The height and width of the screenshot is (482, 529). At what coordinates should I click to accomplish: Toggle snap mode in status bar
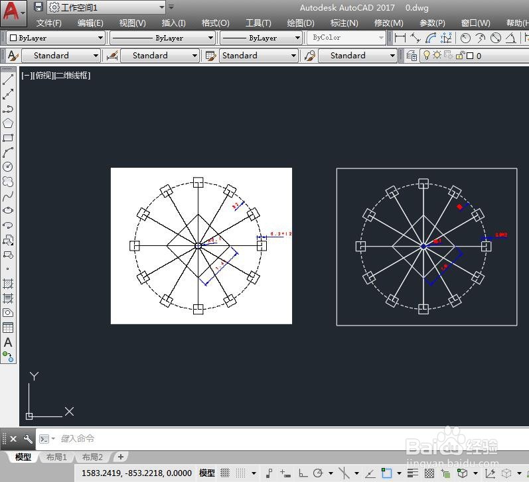[240, 473]
